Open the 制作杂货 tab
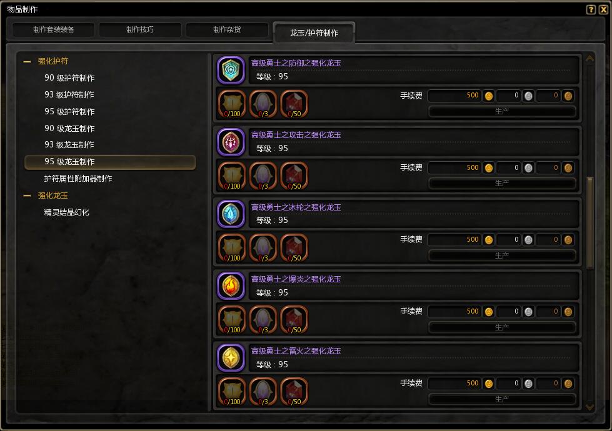 (227, 29)
